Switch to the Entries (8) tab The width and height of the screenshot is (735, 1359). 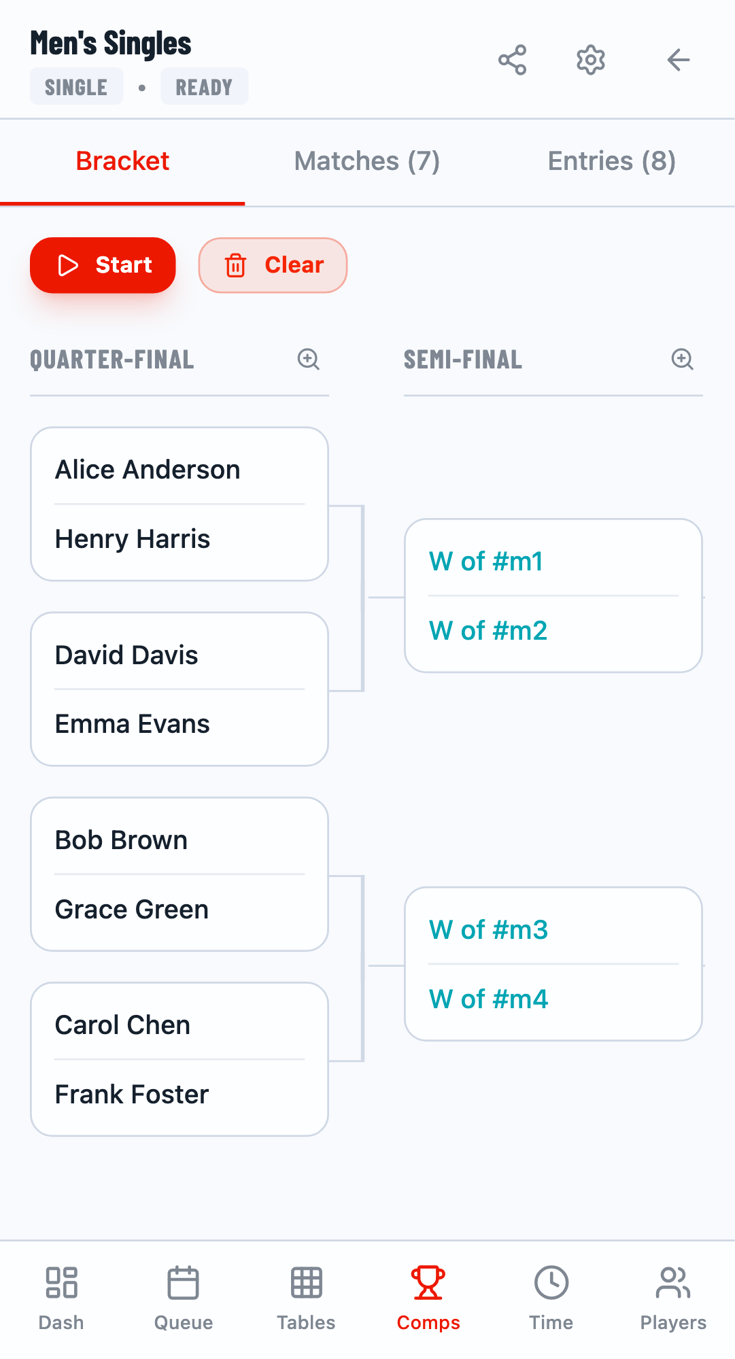pyautogui.click(x=611, y=161)
